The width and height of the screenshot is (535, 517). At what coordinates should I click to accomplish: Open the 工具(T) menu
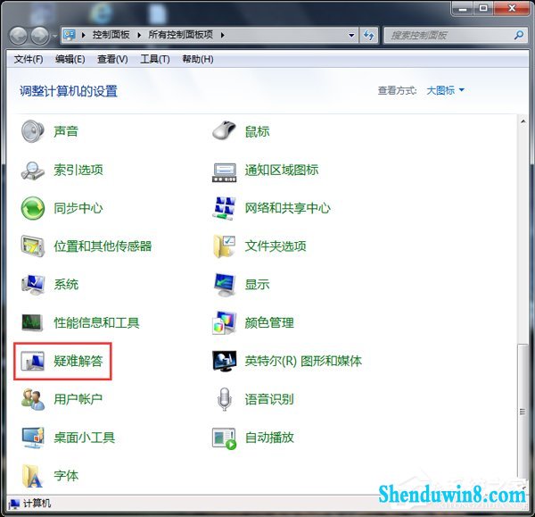click(155, 60)
